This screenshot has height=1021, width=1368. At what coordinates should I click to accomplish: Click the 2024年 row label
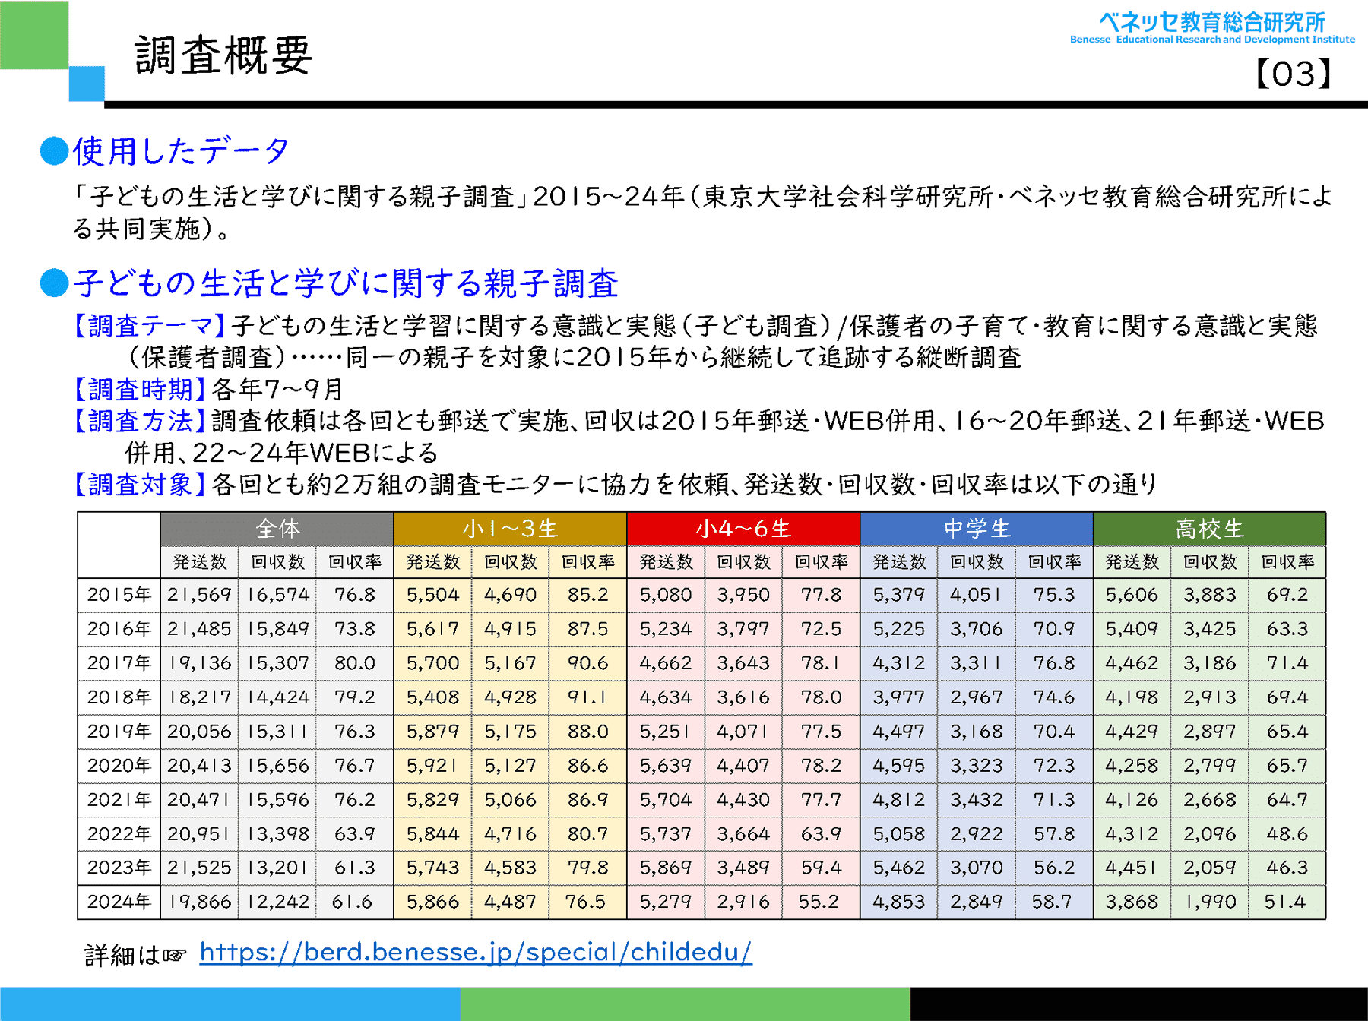point(119,902)
